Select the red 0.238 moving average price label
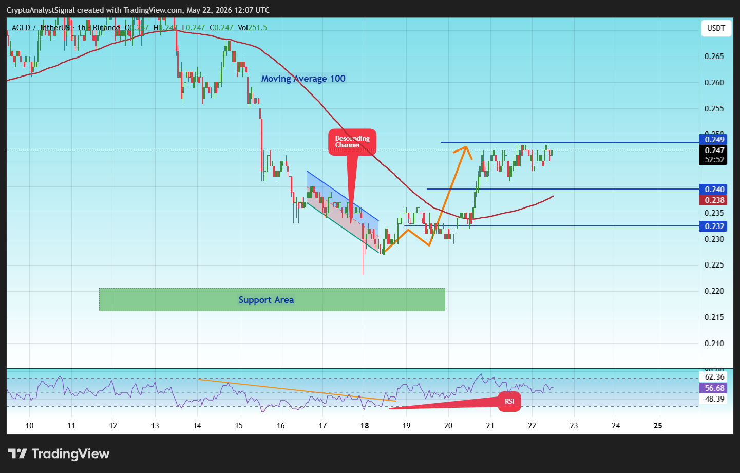The image size is (740, 473). [x=714, y=200]
